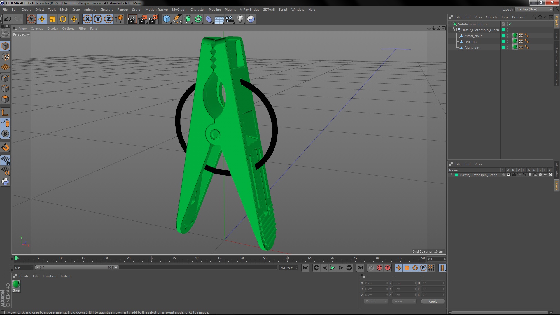Render the active view
Screen dimensions: 560x315
click(x=132, y=19)
